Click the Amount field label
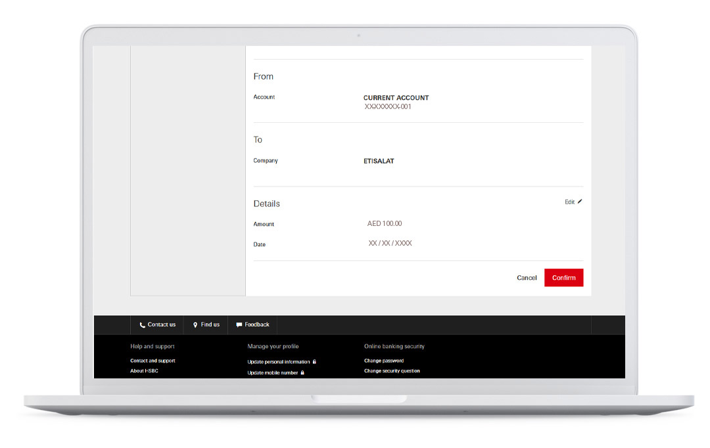This screenshot has height=448, width=710. pyautogui.click(x=264, y=224)
